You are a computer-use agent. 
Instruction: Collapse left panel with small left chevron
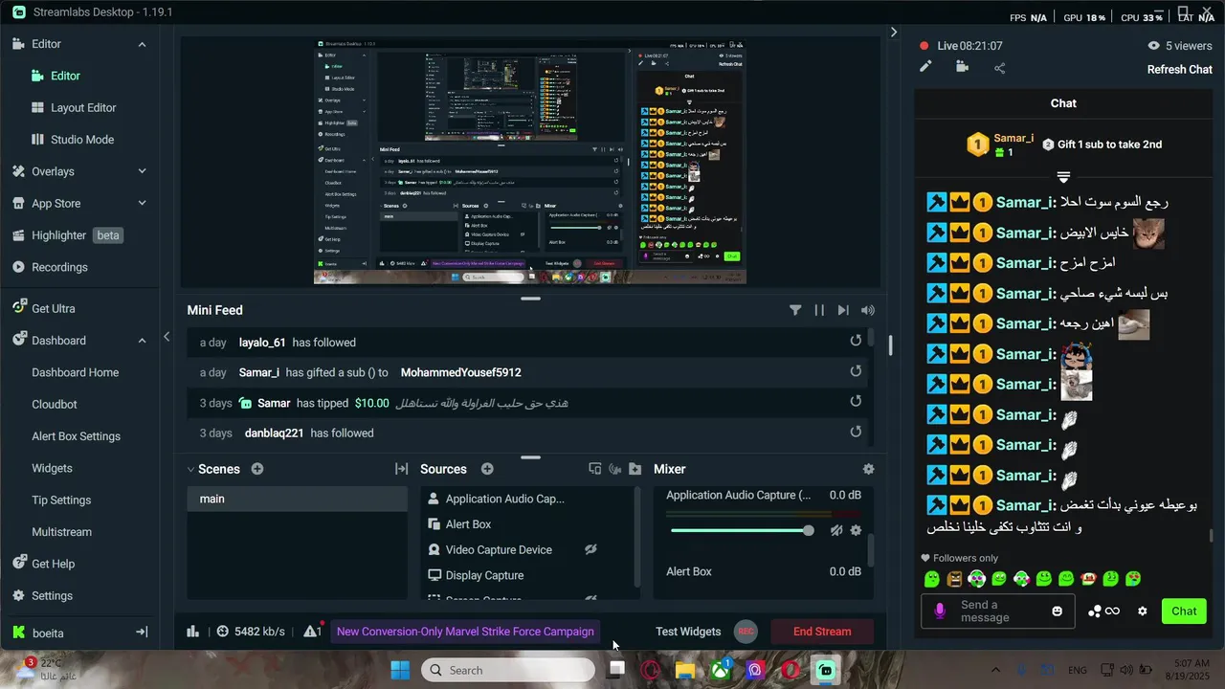tap(167, 337)
